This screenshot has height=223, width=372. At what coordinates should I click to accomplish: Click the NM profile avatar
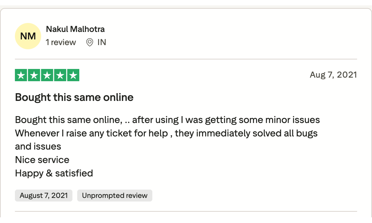[x=28, y=36]
